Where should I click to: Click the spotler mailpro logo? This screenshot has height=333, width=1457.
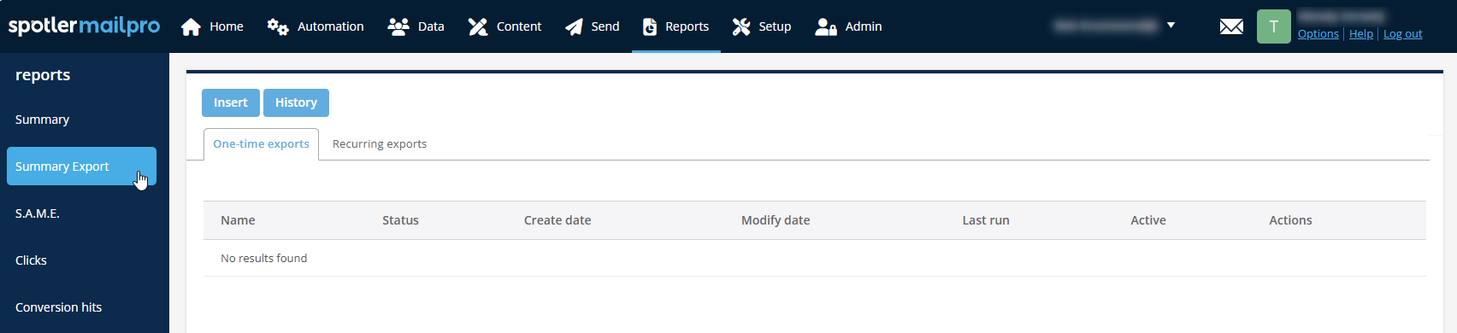pos(84,26)
